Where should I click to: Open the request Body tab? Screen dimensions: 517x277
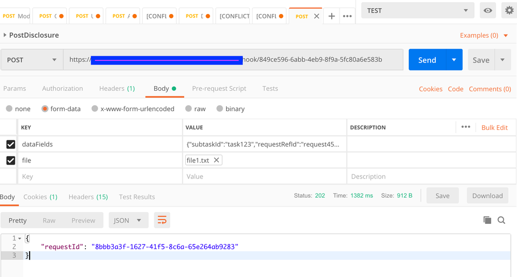(165, 88)
